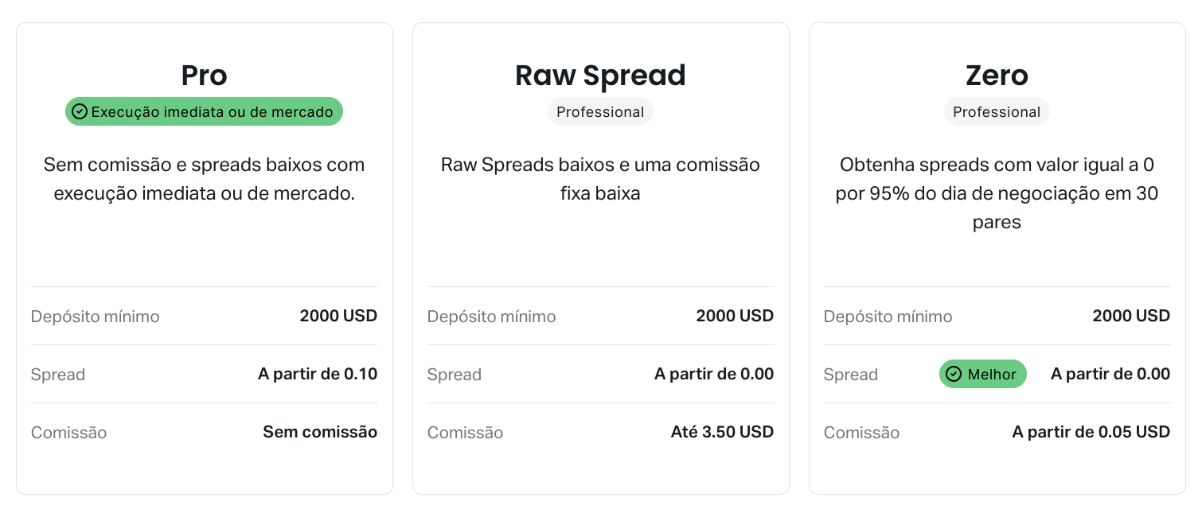Click Pro's Depósito mínimo 2000 USD value

point(338,316)
